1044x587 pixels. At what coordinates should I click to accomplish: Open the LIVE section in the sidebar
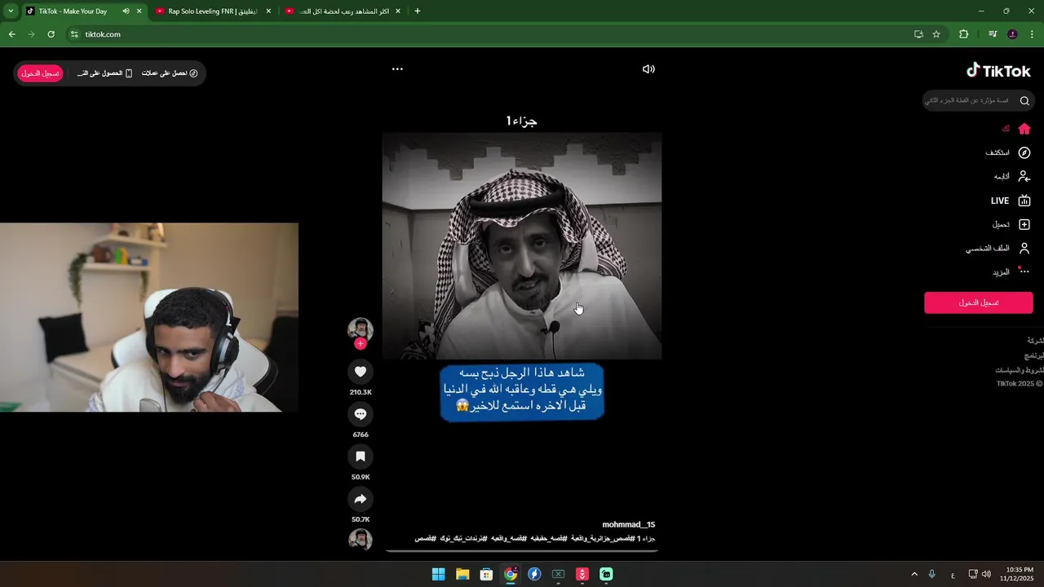pyautogui.click(x=1010, y=201)
